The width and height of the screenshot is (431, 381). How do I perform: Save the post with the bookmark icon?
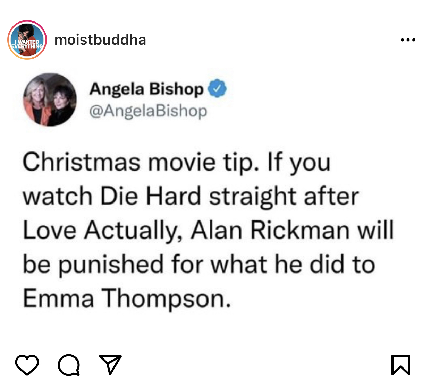[x=401, y=365]
